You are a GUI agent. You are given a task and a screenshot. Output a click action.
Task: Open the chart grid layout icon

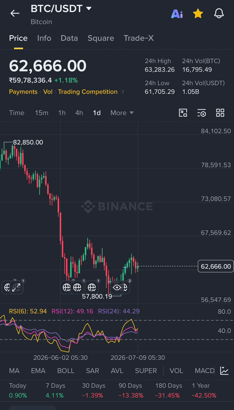[220, 113]
